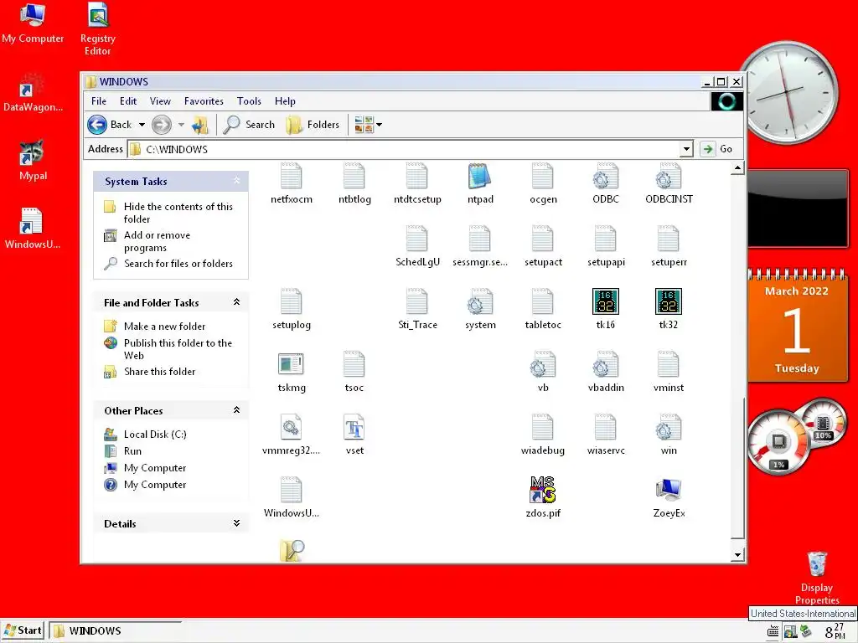858x643 pixels.
Task: Click the Folders toolbar button
Action: click(x=313, y=126)
